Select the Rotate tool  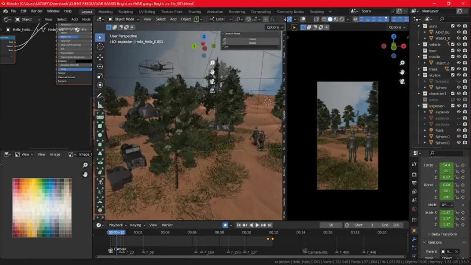[100, 66]
